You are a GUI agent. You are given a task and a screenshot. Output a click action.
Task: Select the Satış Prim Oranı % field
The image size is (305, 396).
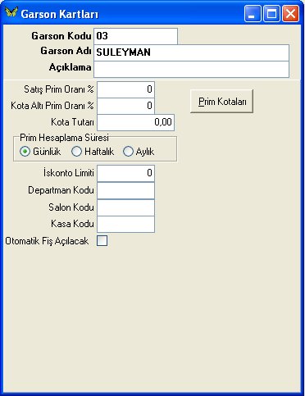(125, 89)
